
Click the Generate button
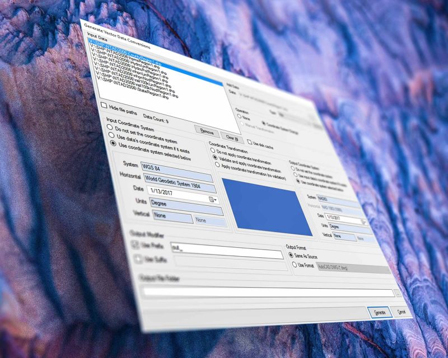click(380, 313)
